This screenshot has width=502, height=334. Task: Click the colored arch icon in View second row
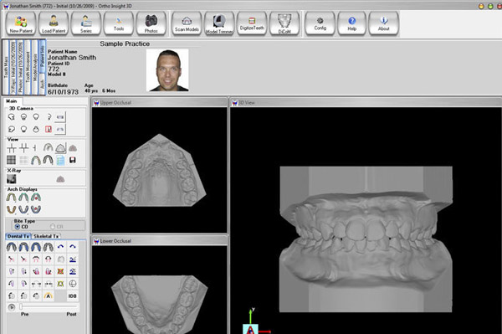[x=36, y=160]
